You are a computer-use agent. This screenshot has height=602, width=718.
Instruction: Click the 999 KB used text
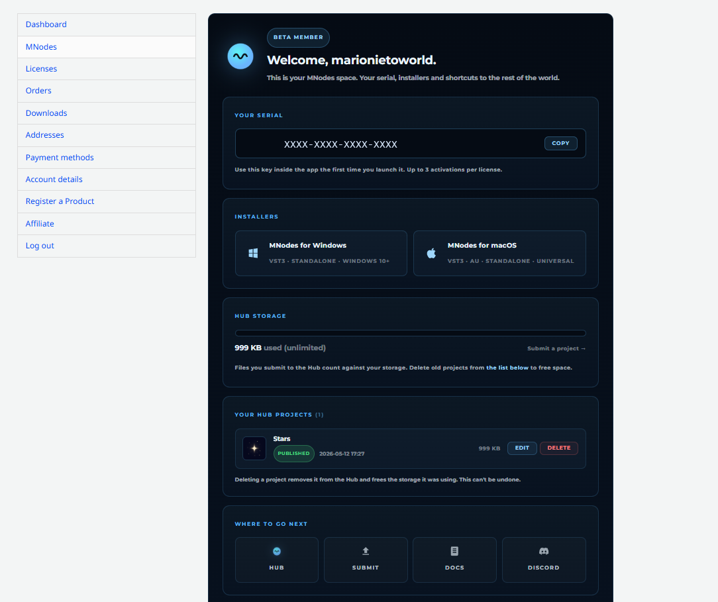coord(280,348)
